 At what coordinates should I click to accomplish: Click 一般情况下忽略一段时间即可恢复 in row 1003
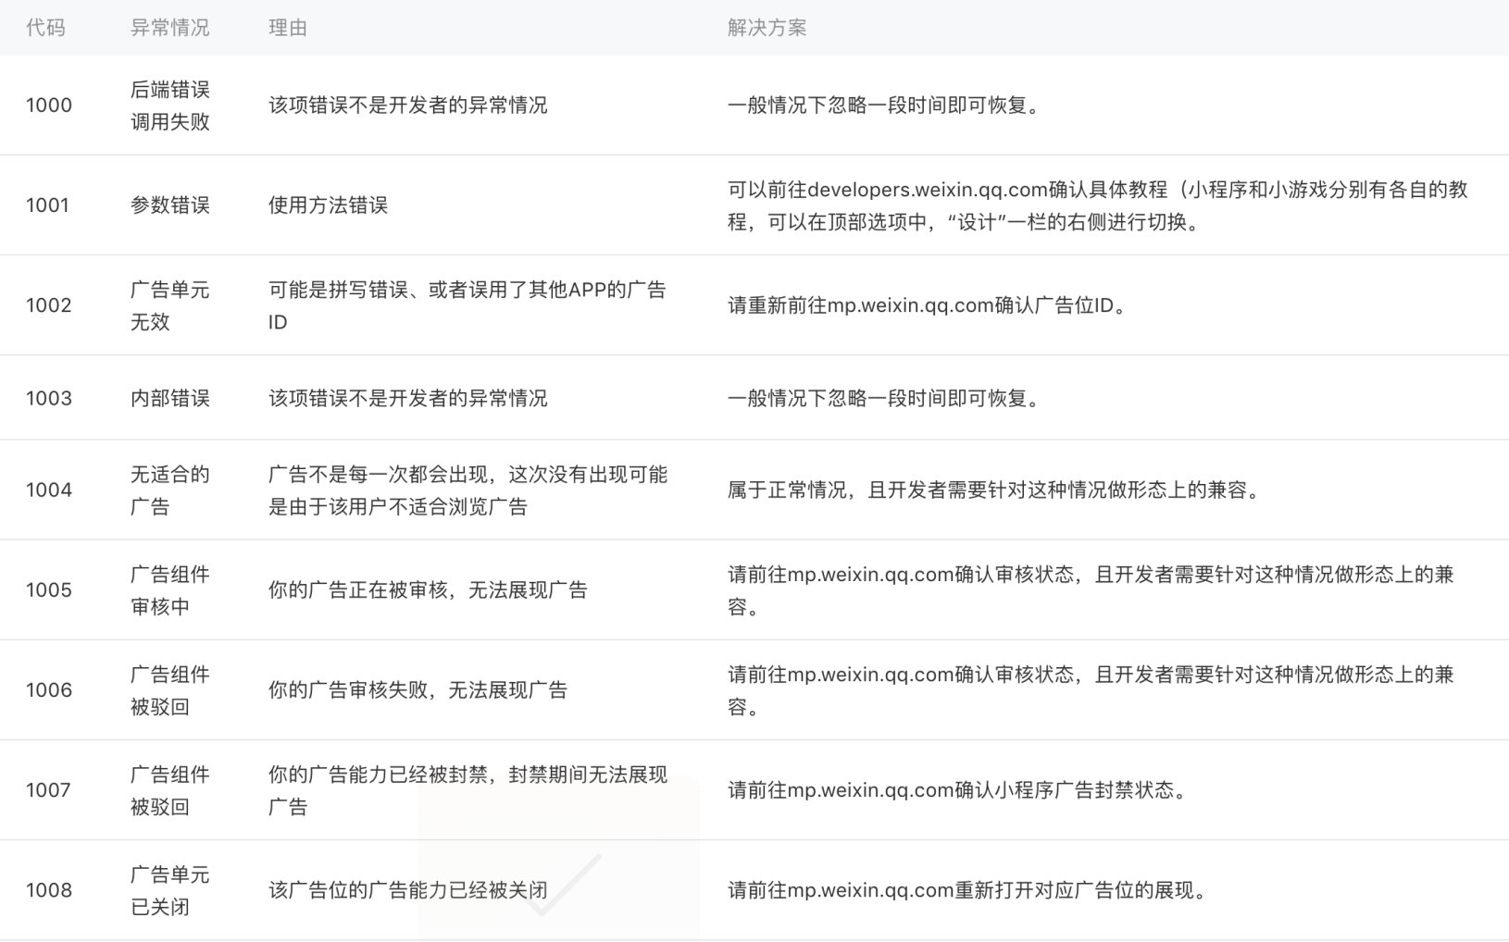pos(885,398)
